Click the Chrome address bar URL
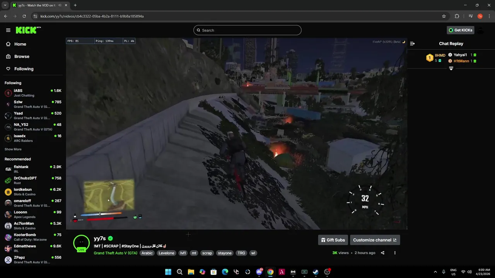 pos(92,16)
